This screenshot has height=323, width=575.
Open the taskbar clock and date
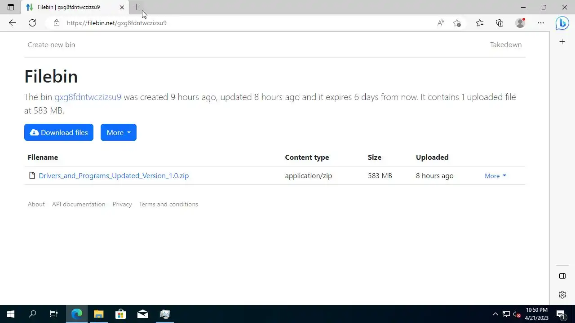point(537,314)
